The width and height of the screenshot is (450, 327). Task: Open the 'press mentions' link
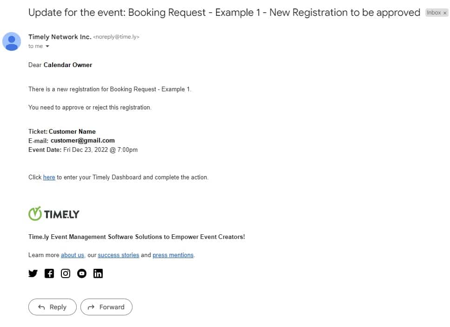tap(173, 255)
